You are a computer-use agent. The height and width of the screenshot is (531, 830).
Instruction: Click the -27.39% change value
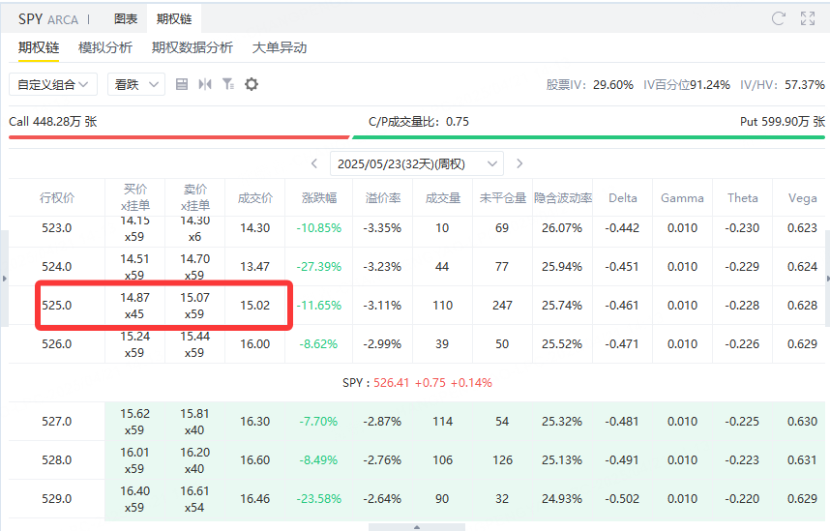[318, 267]
